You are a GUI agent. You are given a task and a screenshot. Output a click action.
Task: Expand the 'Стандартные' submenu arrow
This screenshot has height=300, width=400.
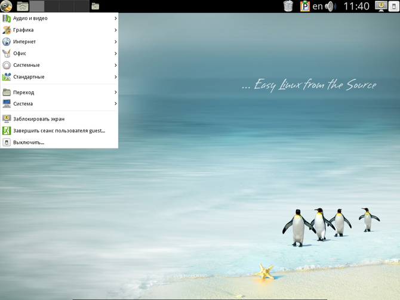point(116,77)
